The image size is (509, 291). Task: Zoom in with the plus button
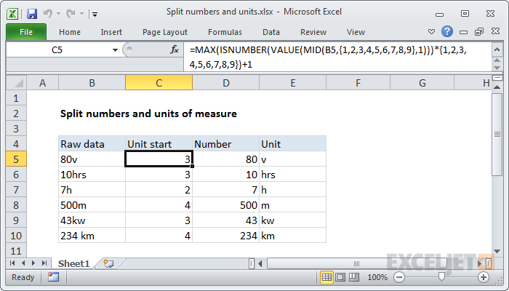pyautogui.click(x=484, y=277)
